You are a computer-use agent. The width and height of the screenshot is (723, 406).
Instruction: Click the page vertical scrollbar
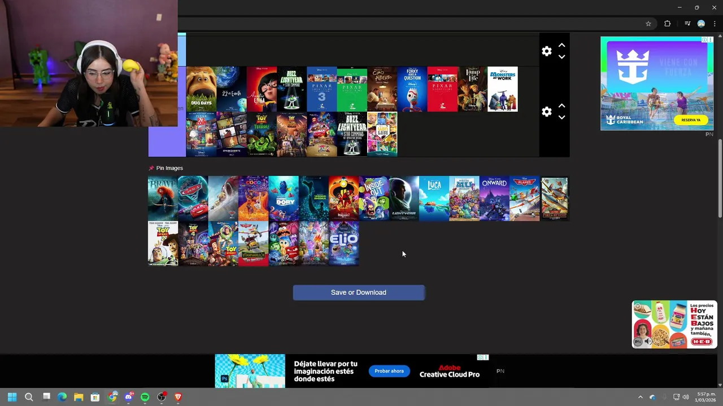pos(720,178)
